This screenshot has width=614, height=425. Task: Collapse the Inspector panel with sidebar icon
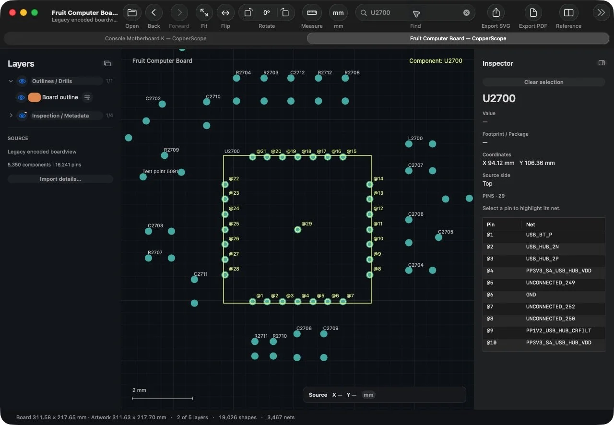pos(602,63)
